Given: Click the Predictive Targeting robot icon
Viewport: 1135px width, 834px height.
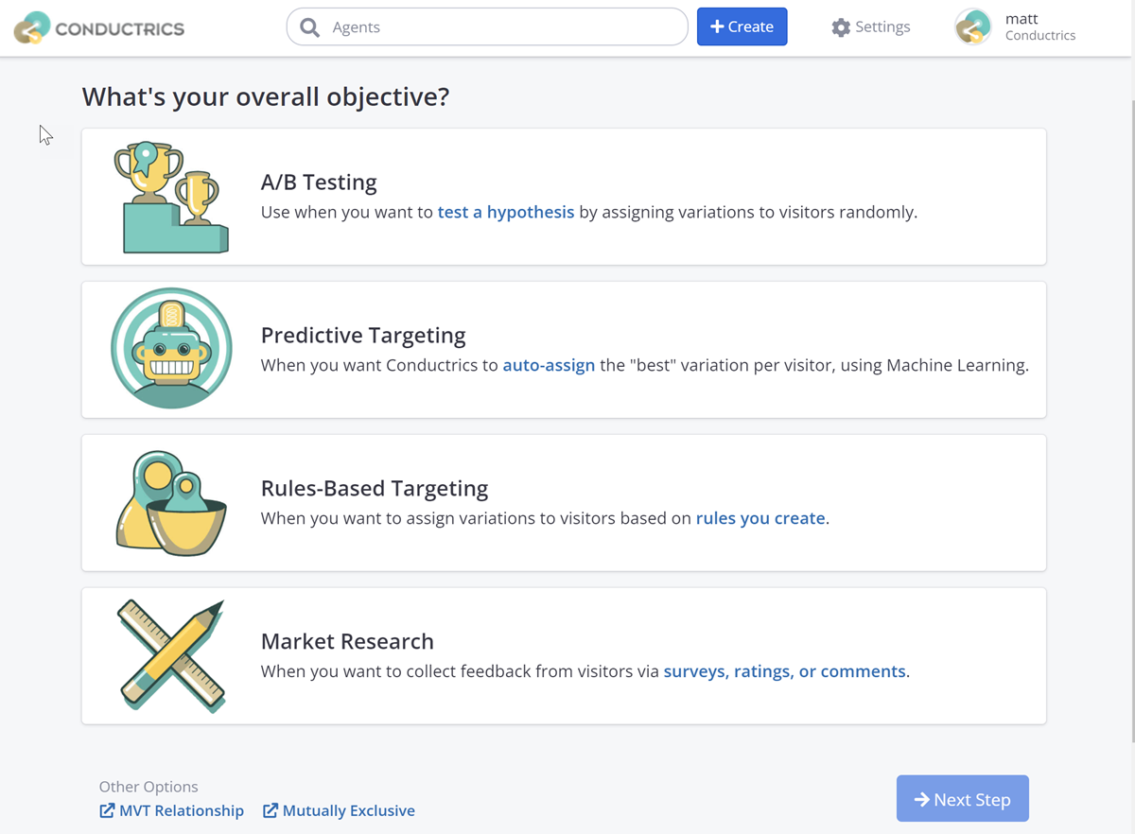Looking at the screenshot, I should pos(171,349).
